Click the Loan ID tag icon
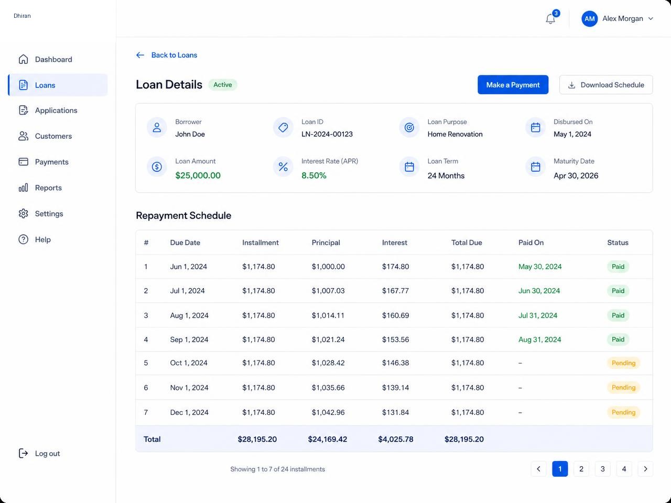 (x=283, y=127)
